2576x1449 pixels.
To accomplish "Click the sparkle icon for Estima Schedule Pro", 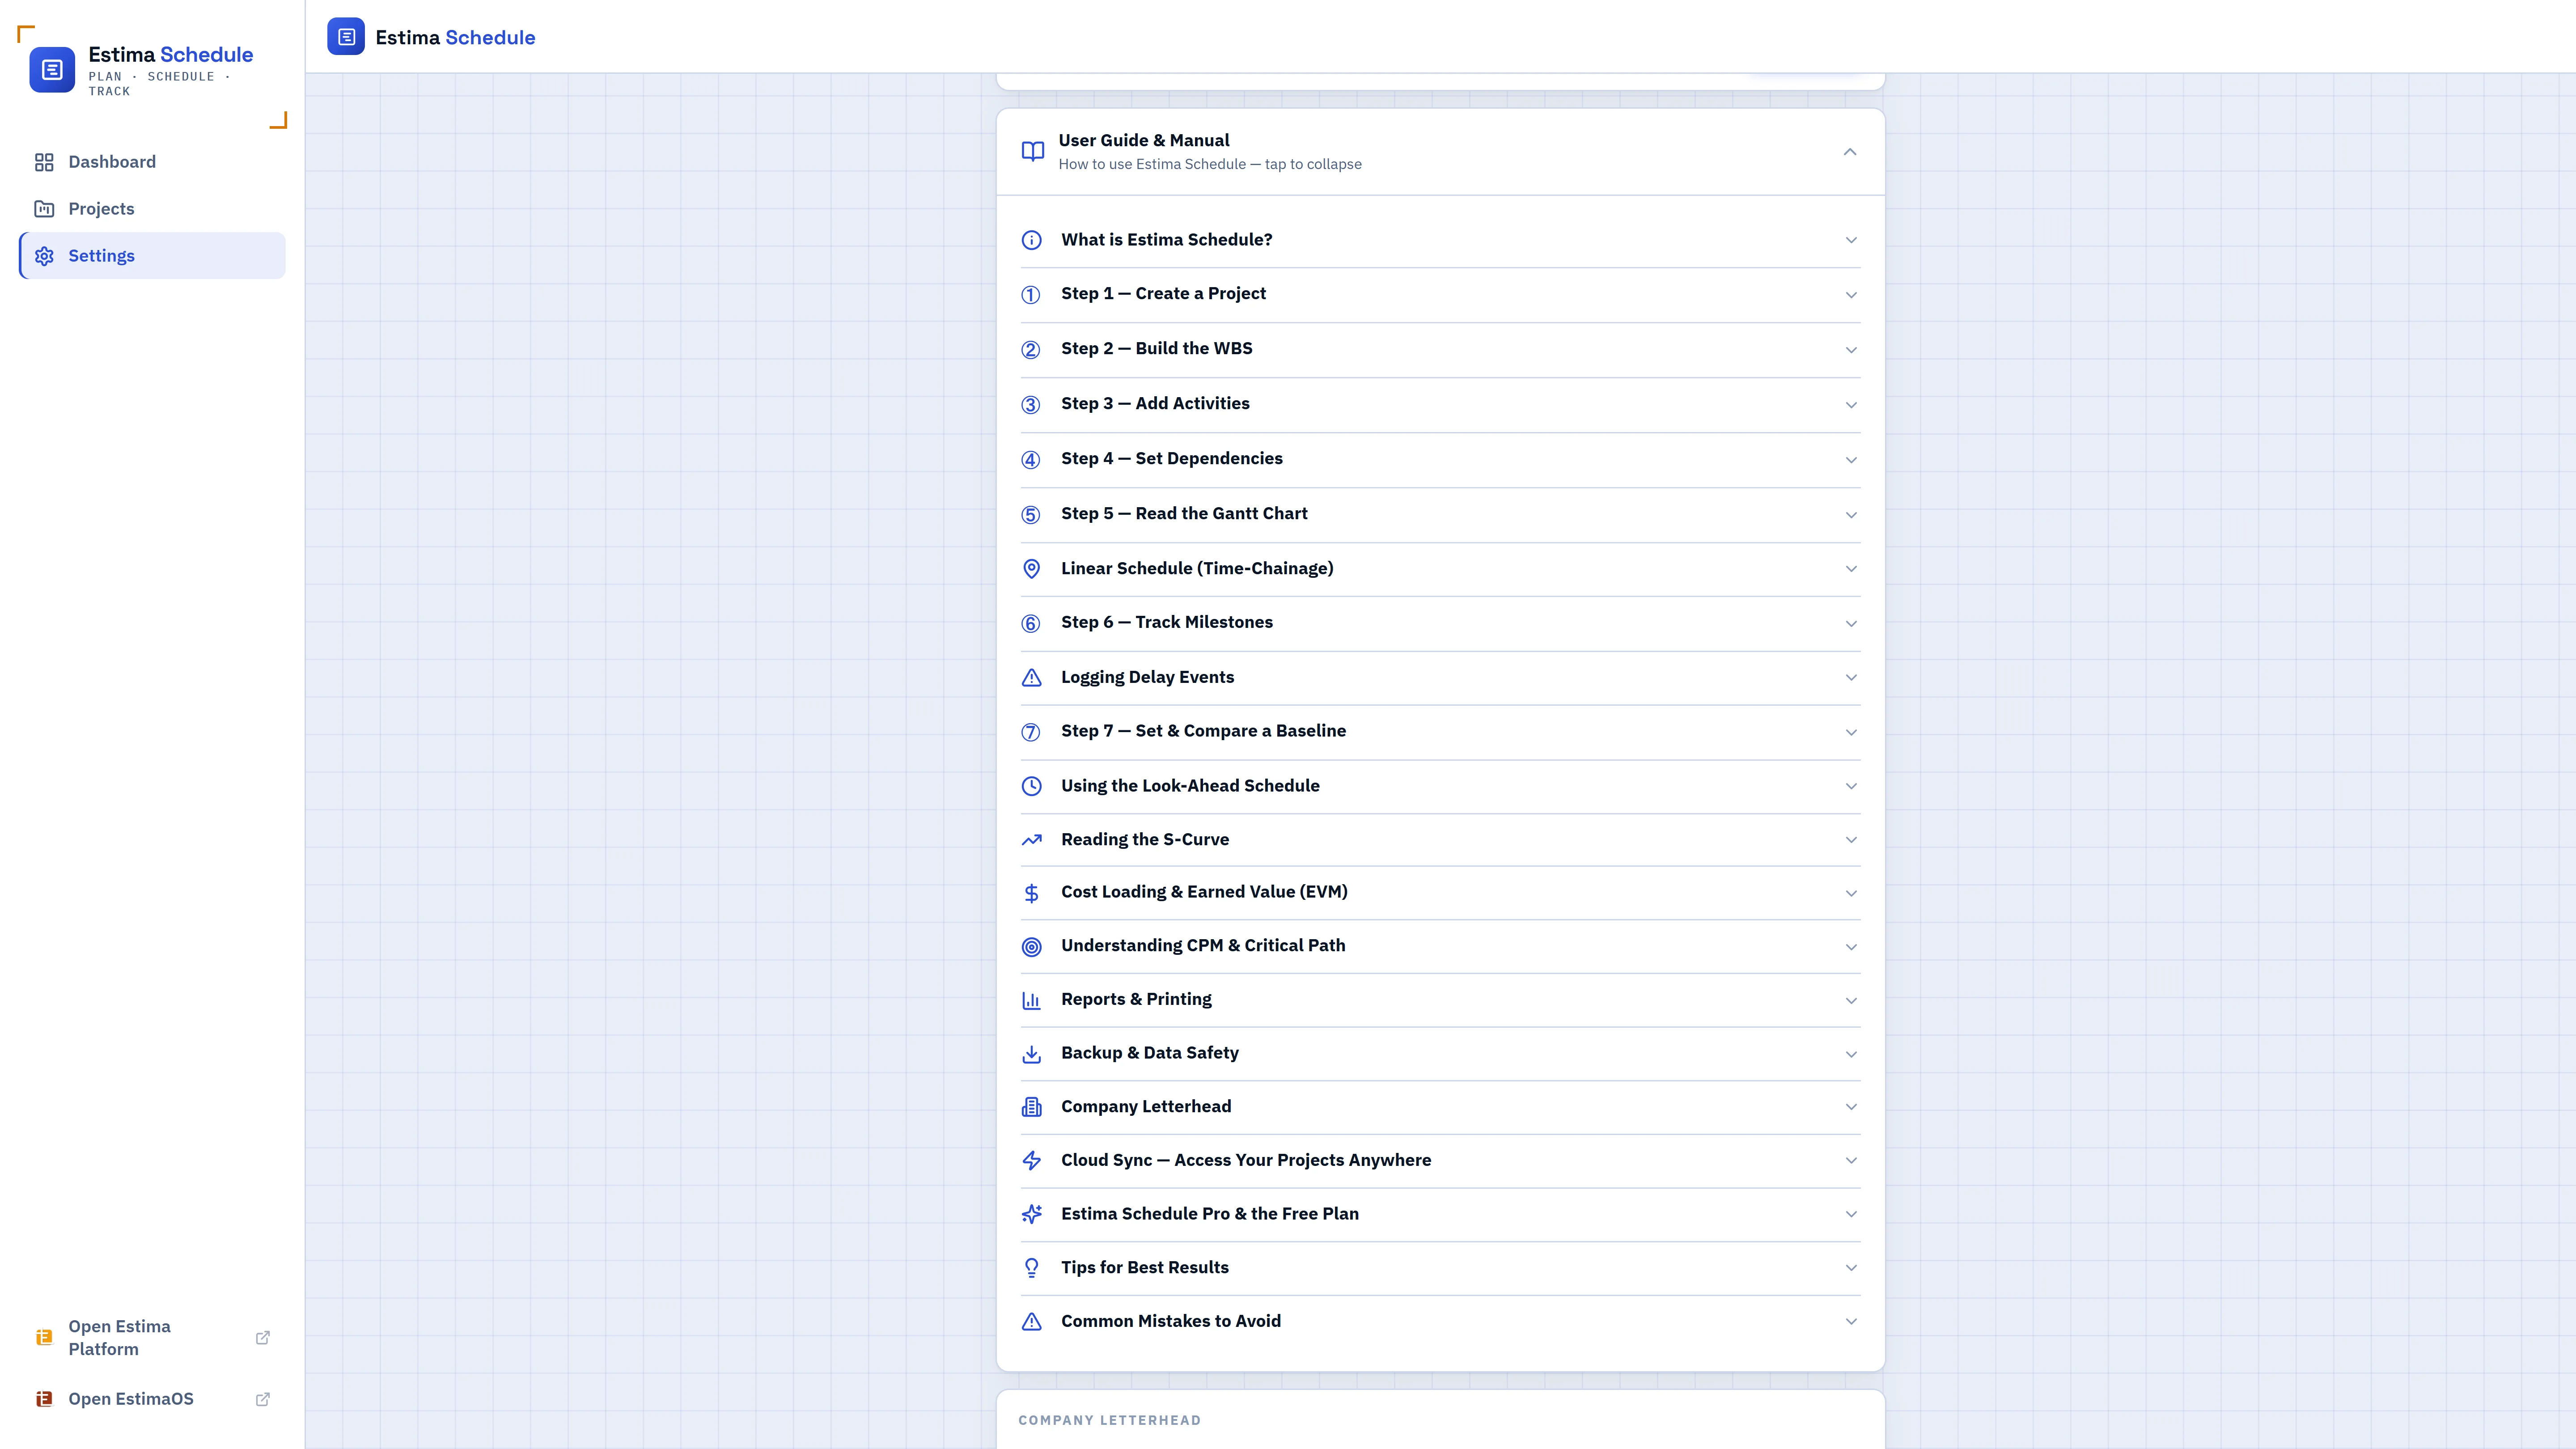I will [1032, 1214].
